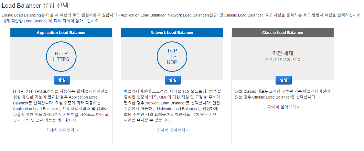Viewport: 364px width, 151px height.
Task: Click the Elastic Load Balancing intro sentence
Action: pyautogui.click(x=181, y=15)
